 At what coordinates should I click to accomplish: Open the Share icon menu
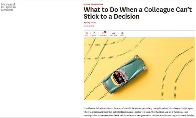[94, 33]
